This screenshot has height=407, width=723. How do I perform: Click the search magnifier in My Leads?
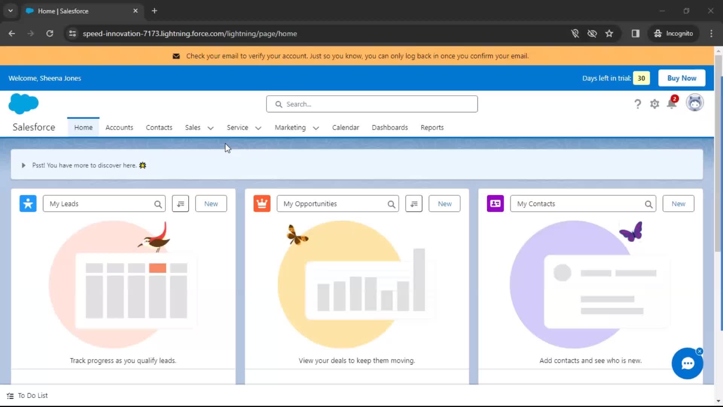click(x=158, y=204)
